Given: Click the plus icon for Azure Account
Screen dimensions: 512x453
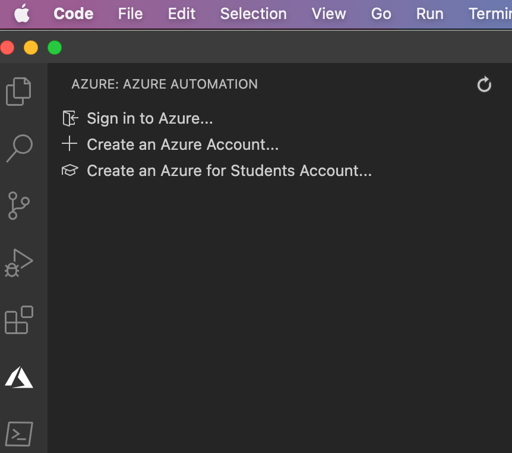Looking at the screenshot, I should click(x=70, y=144).
